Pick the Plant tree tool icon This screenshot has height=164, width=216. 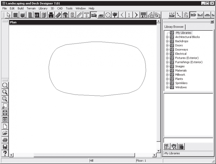pos(115,15)
